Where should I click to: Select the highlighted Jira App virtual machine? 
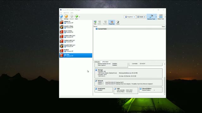tap(76, 55)
